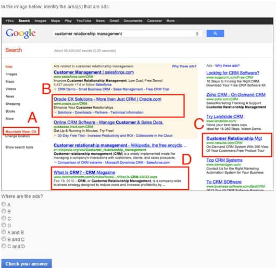Open What is CRM? CRM Magazine result
This screenshot has width=276, height=268.
[x=84, y=173]
